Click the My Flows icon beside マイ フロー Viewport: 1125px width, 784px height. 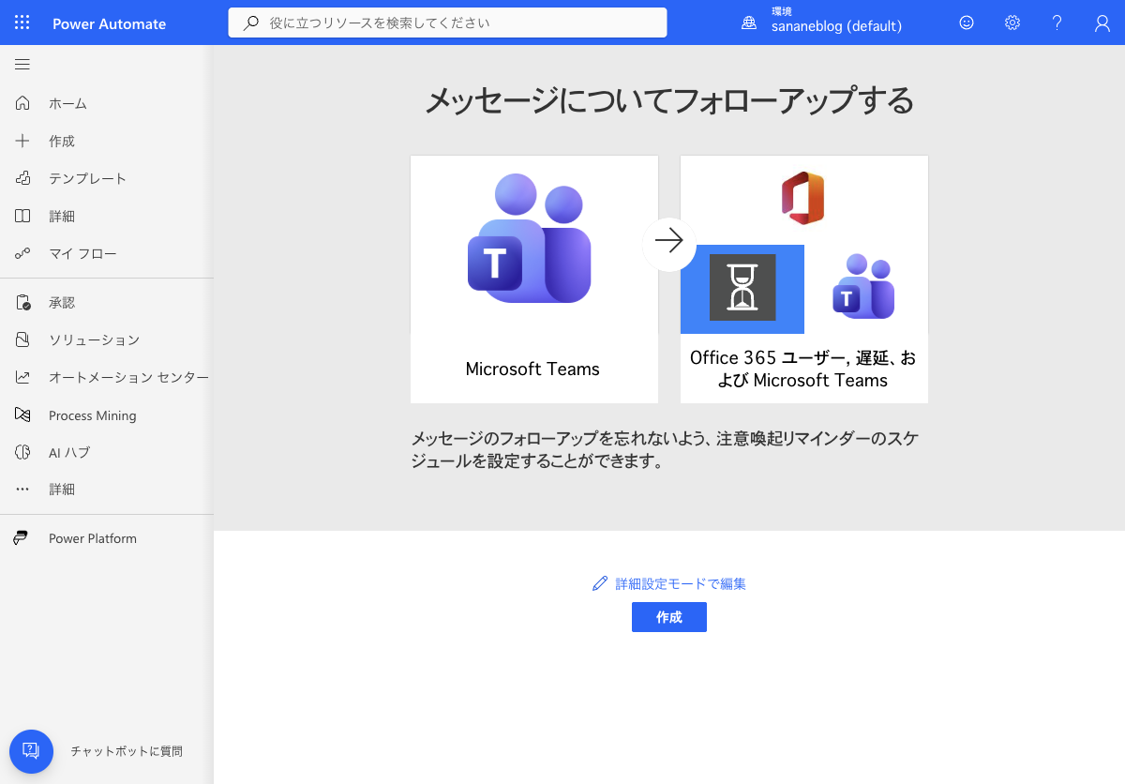tap(22, 253)
